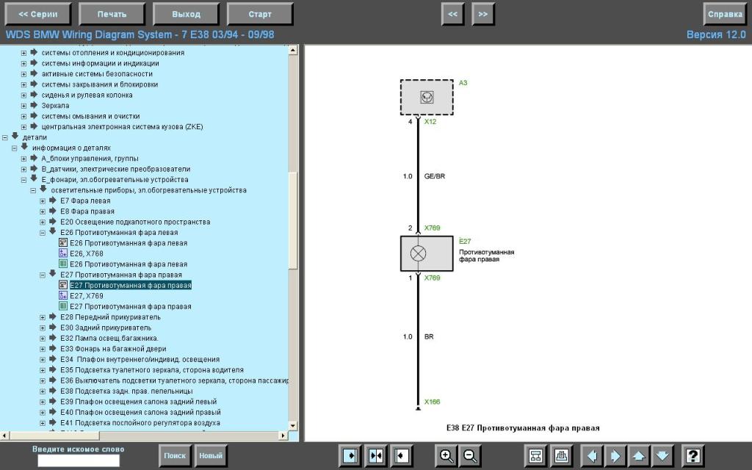Viewport: 752px width, 470px height.
Task: Click the Поиск search button
Action: (175, 455)
